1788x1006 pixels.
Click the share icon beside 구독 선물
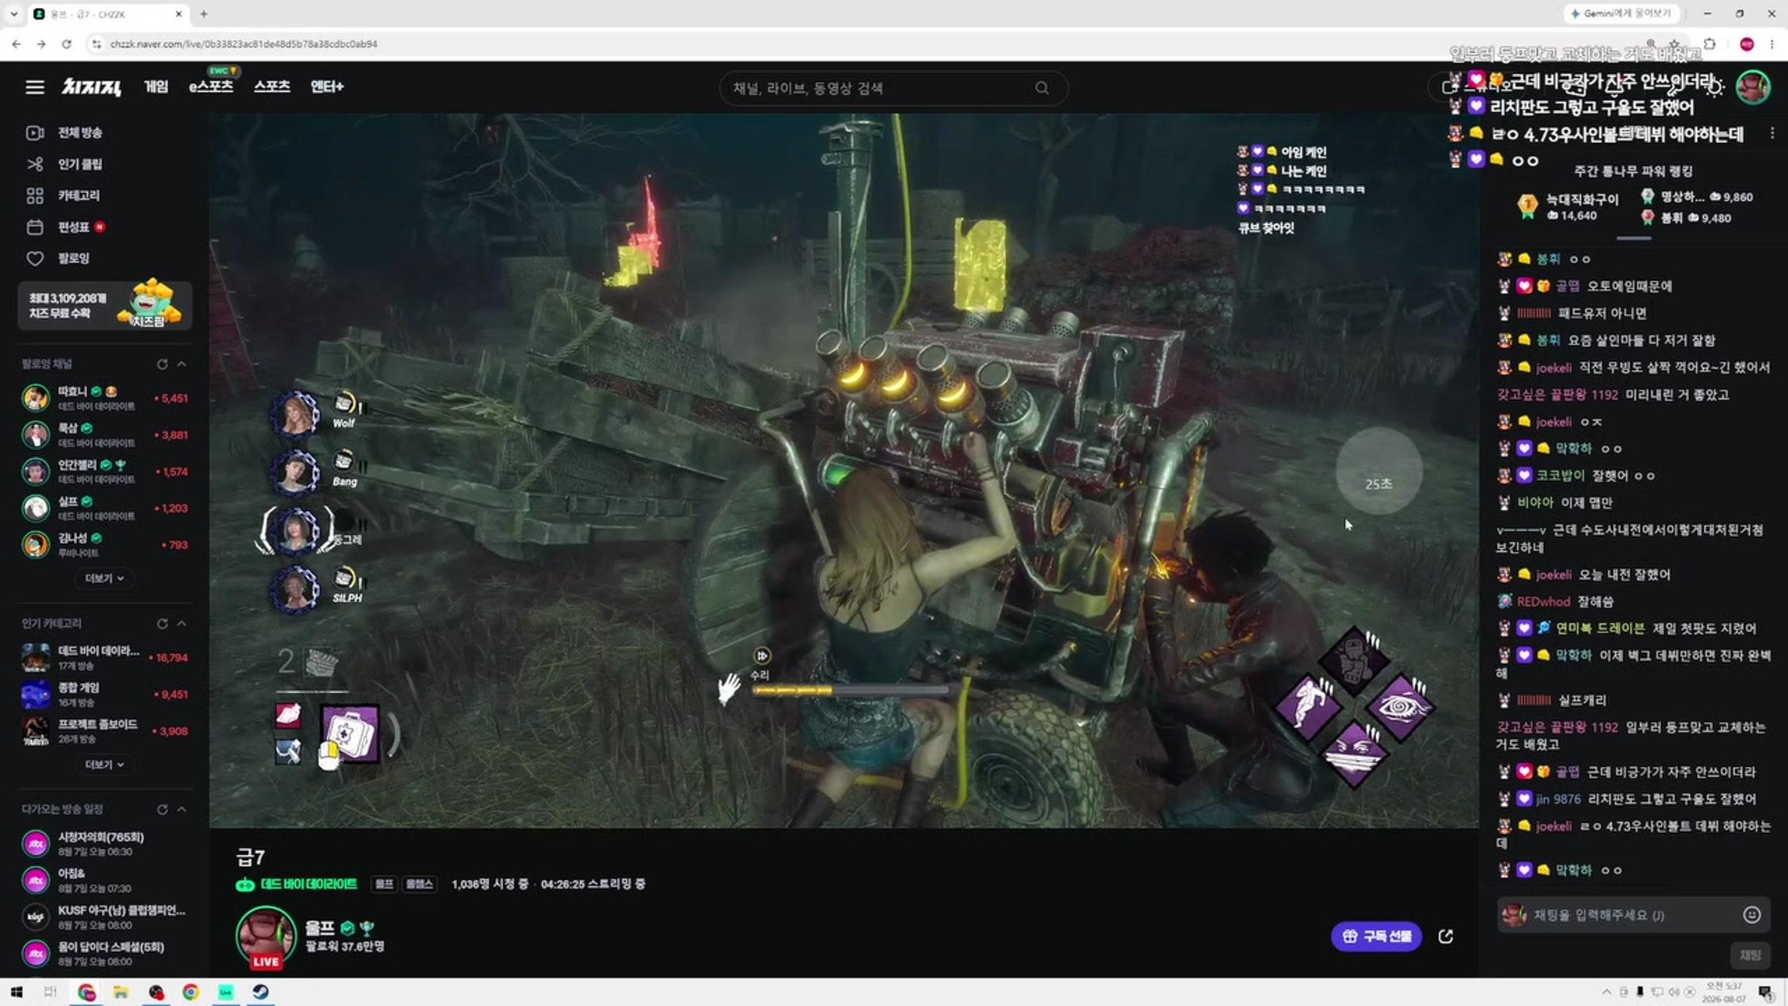coord(1445,936)
